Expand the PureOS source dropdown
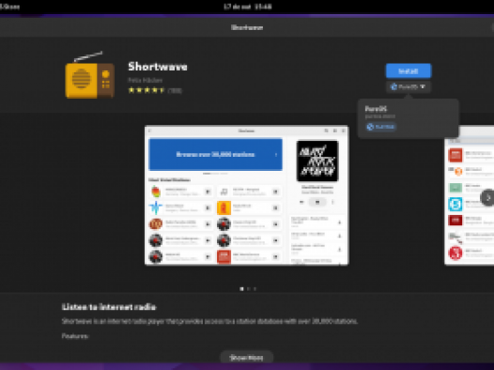494x370 pixels. pyautogui.click(x=409, y=86)
